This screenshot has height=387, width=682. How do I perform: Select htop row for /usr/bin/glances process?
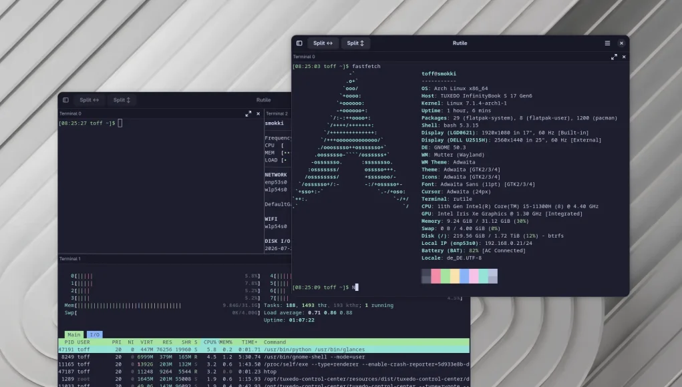[x=264, y=350]
